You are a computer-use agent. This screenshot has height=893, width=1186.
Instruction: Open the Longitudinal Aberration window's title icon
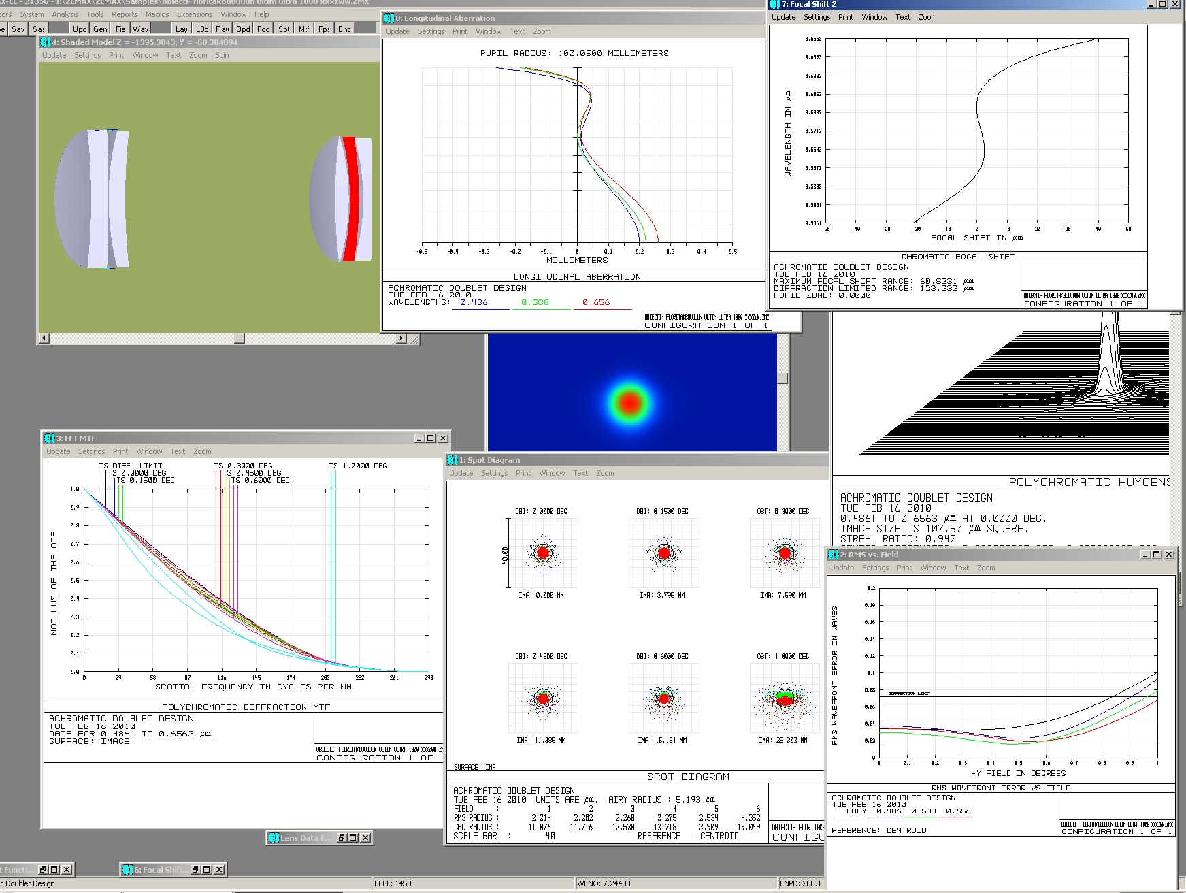click(389, 18)
